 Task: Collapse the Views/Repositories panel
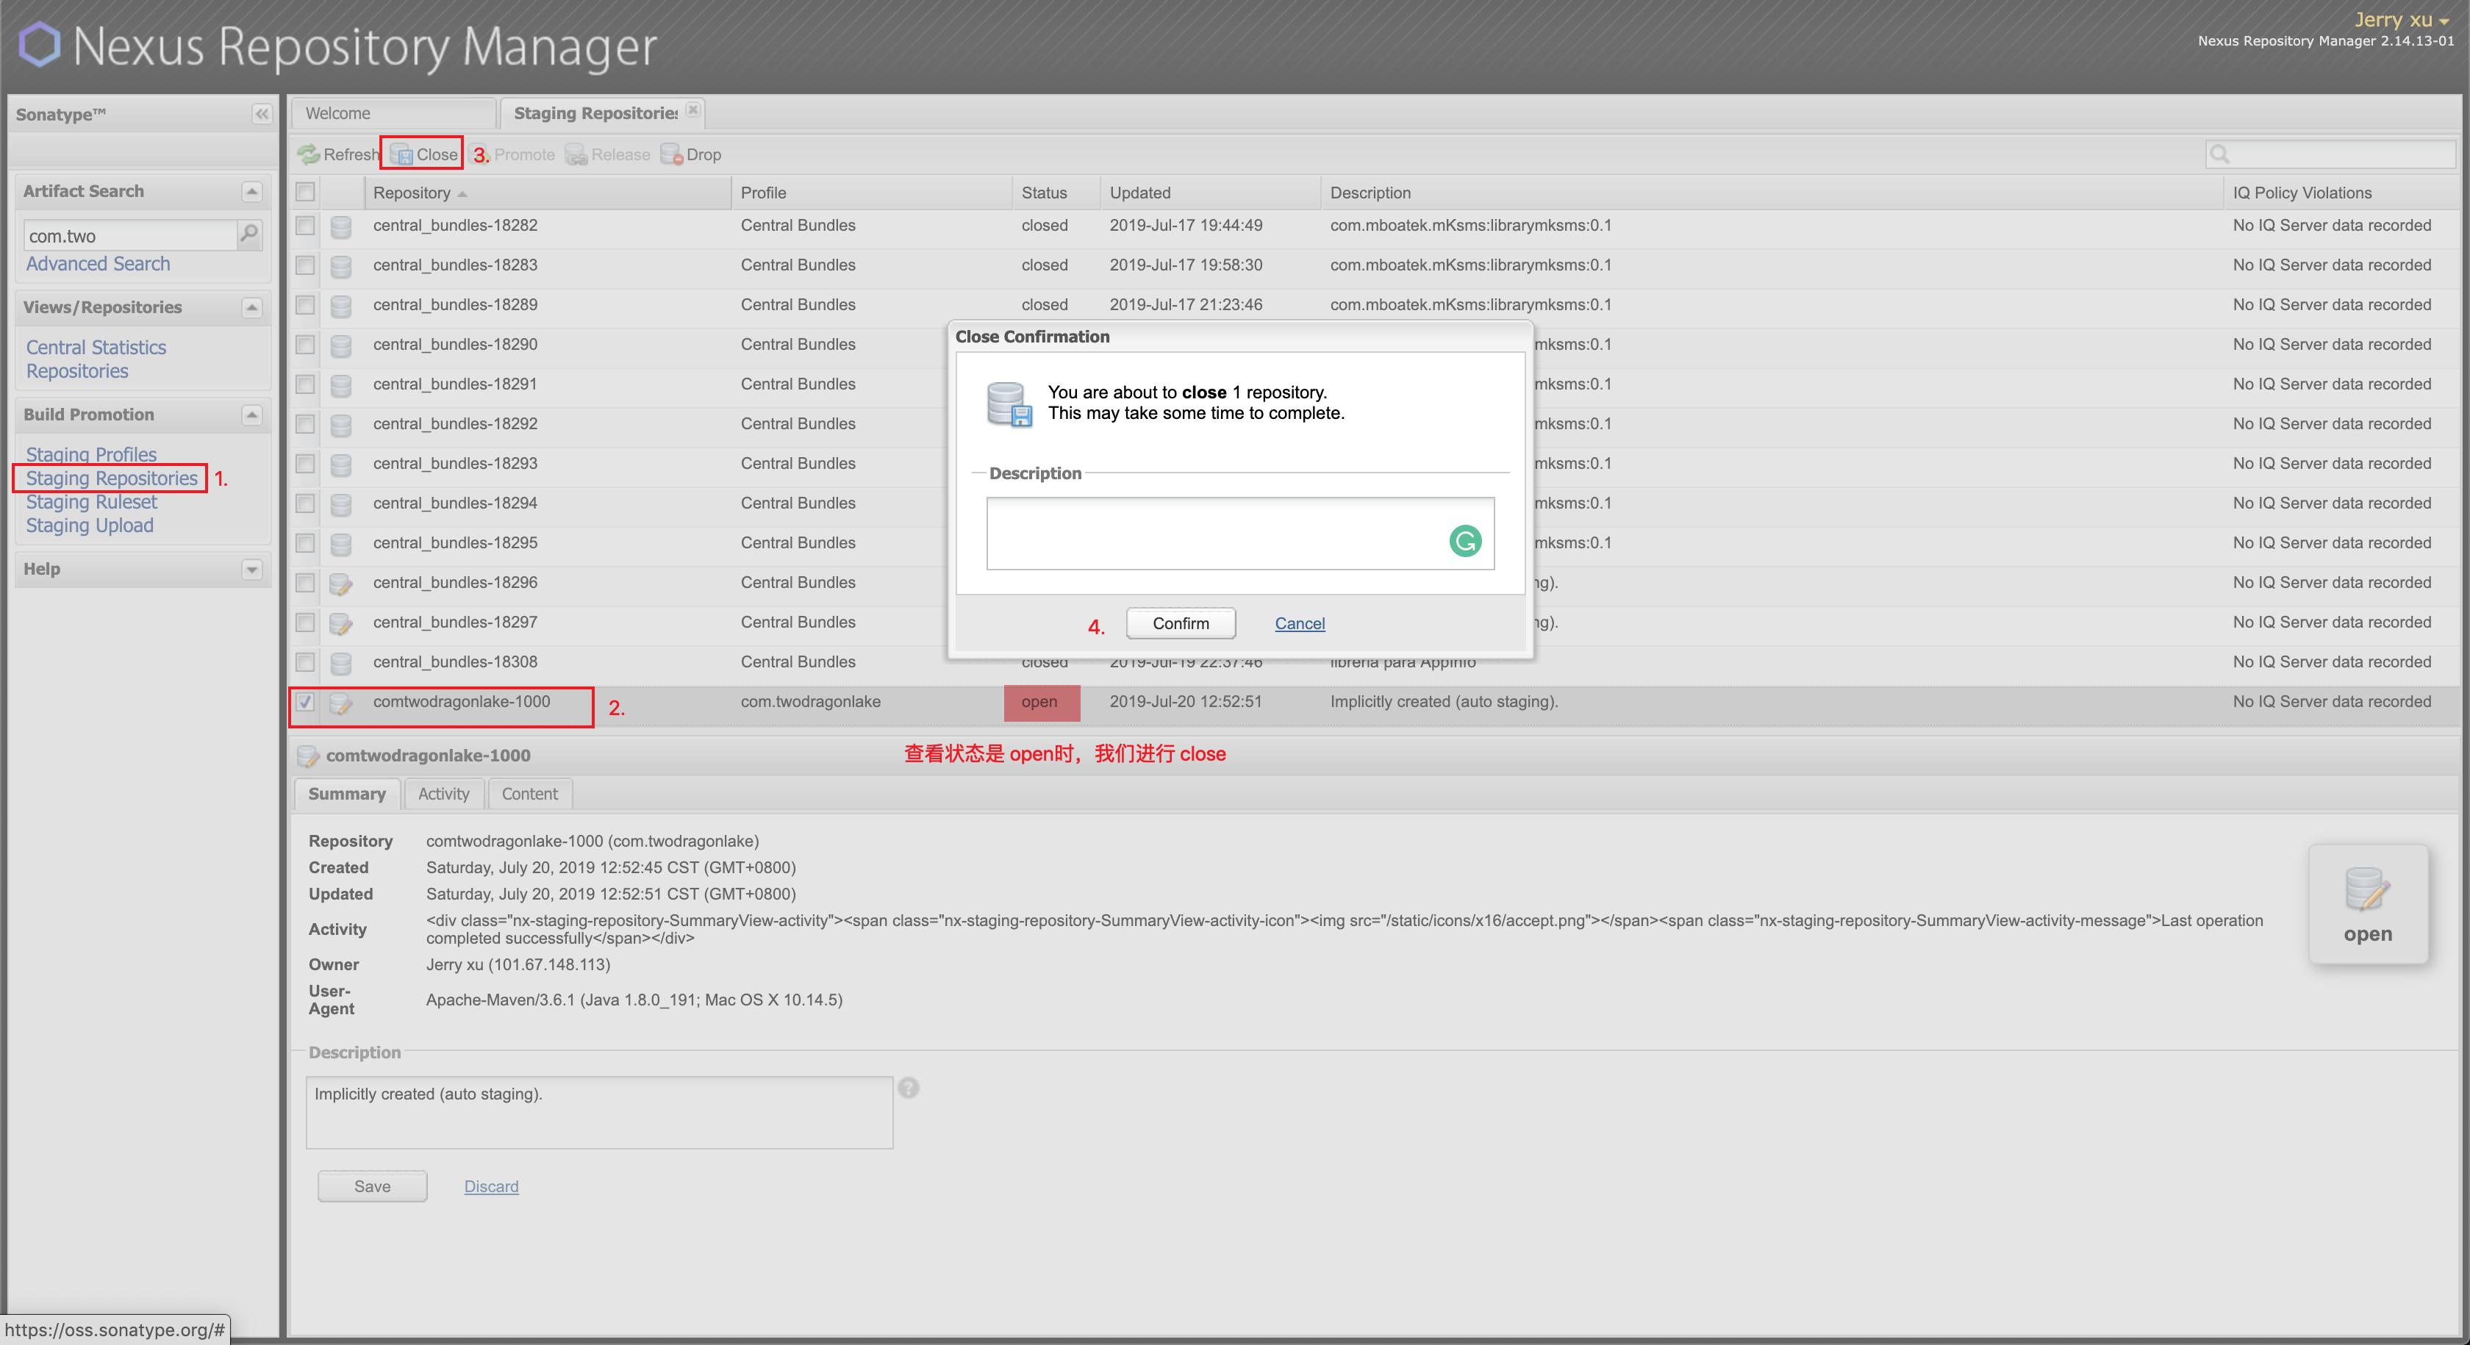click(x=251, y=308)
